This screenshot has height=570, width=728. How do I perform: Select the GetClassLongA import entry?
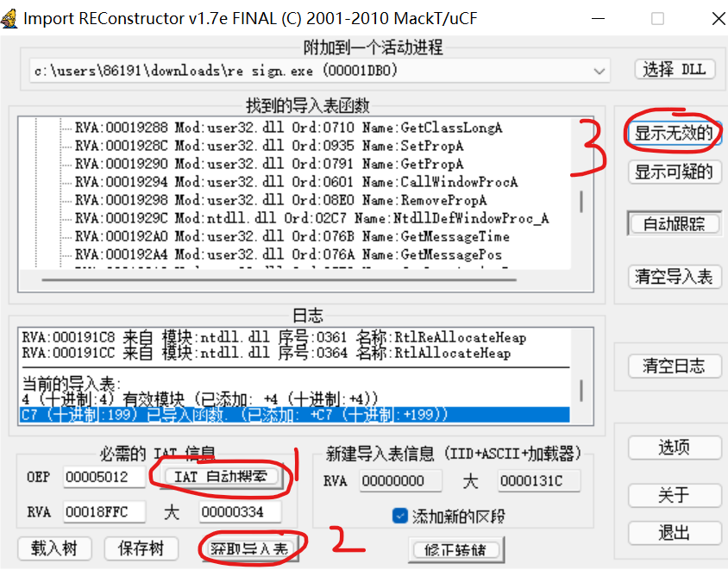point(288,128)
